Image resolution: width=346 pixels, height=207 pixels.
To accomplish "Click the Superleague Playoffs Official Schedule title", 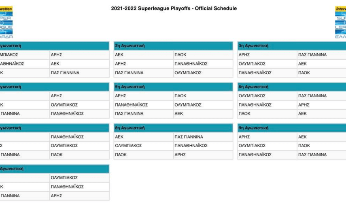I will pyautogui.click(x=174, y=8).
